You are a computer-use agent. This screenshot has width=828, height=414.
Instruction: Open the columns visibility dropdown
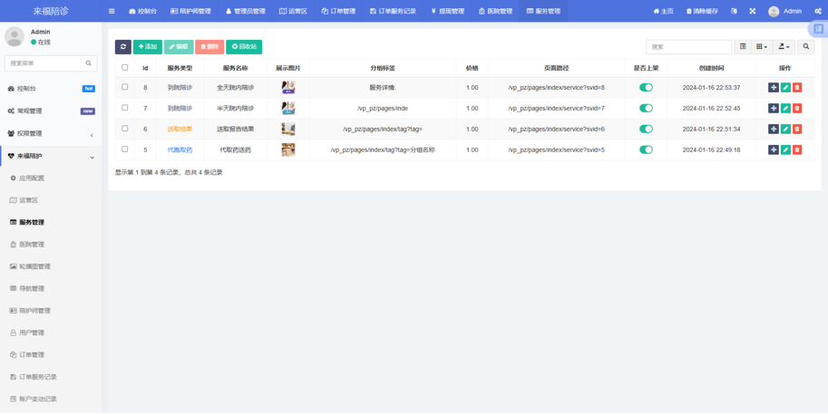click(762, 46)
